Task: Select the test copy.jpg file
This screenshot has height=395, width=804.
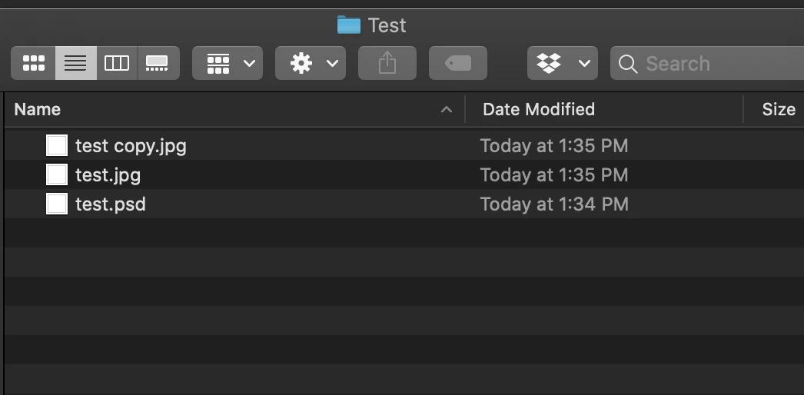Action: (131, 146)
